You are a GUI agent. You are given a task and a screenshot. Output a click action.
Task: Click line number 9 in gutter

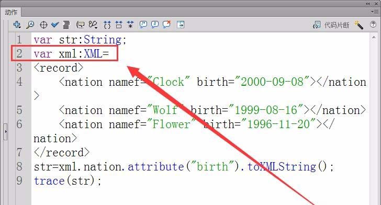[x=20, y=181]
